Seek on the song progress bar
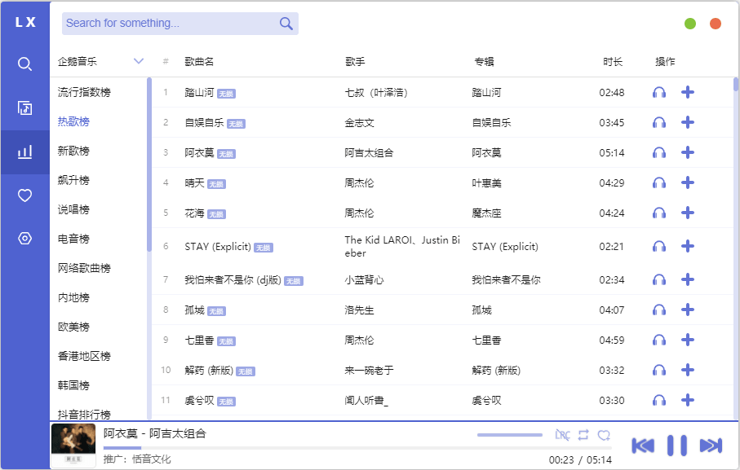The height and width of the screenshot is (470, 740). click(x=357, y=448)
